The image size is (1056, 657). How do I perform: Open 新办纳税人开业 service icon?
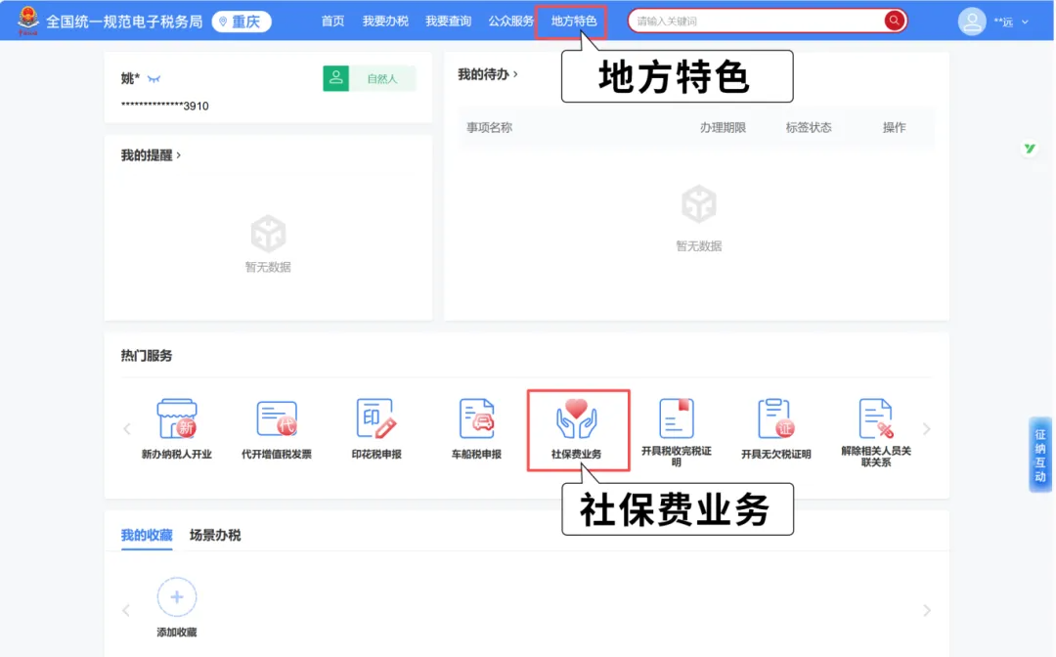point(176,419)
